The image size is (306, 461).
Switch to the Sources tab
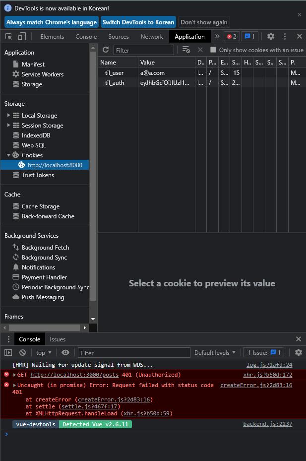click(x=119, y=36)
